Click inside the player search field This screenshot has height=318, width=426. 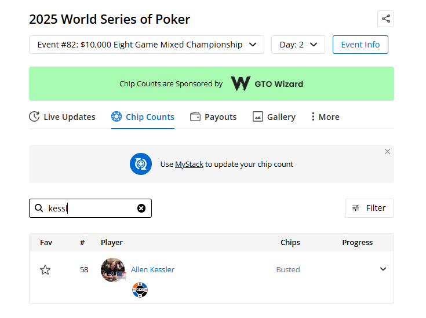[x=90, y=209]
